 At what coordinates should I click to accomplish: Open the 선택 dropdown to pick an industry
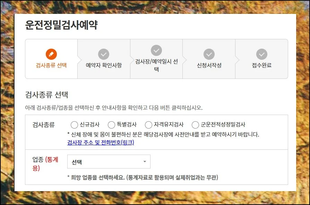[109, 161]
